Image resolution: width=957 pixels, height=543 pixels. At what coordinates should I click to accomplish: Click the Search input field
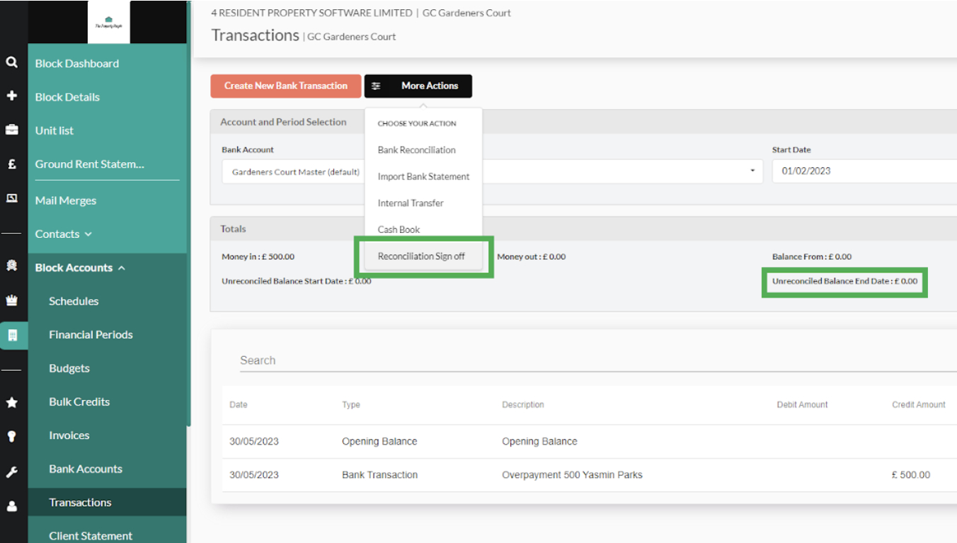point(595,360)
